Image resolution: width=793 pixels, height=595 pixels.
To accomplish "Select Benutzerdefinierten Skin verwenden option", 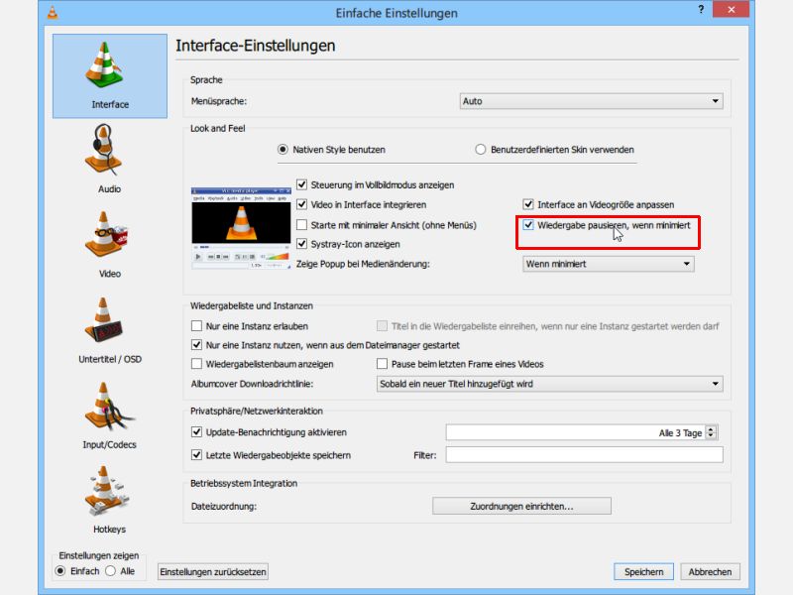I will (554, 150).
